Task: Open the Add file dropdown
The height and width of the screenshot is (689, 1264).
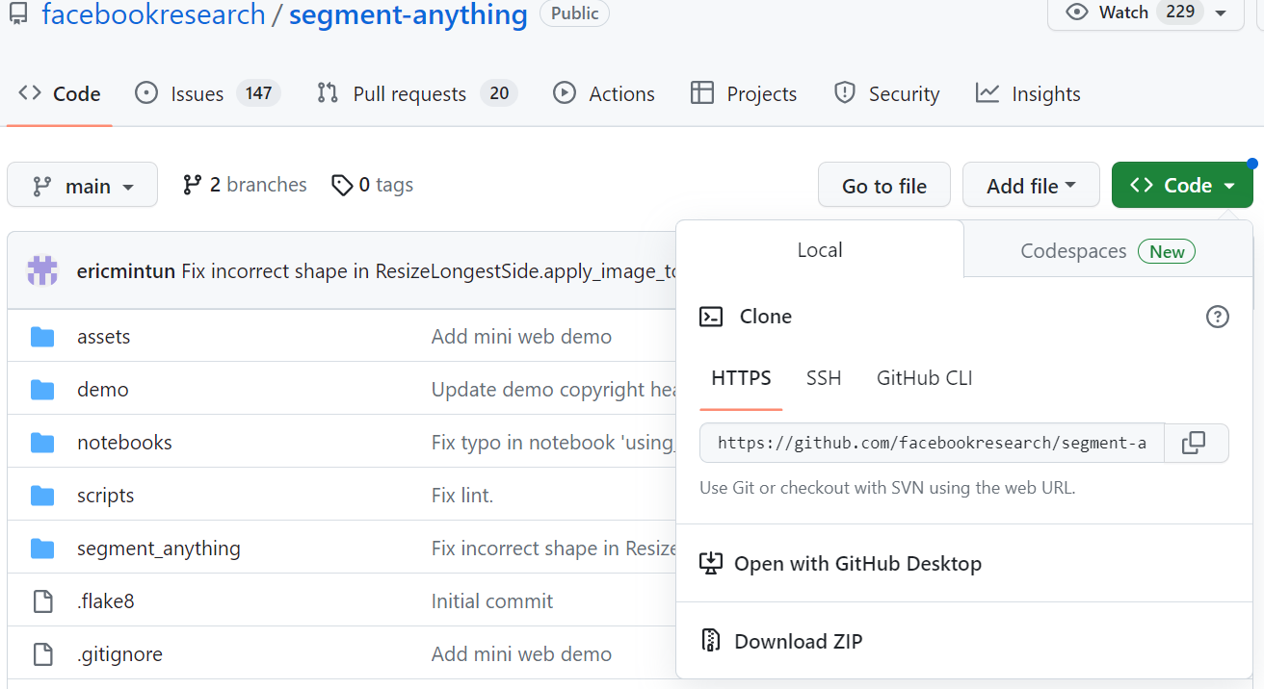Action: coord(1031,185)
